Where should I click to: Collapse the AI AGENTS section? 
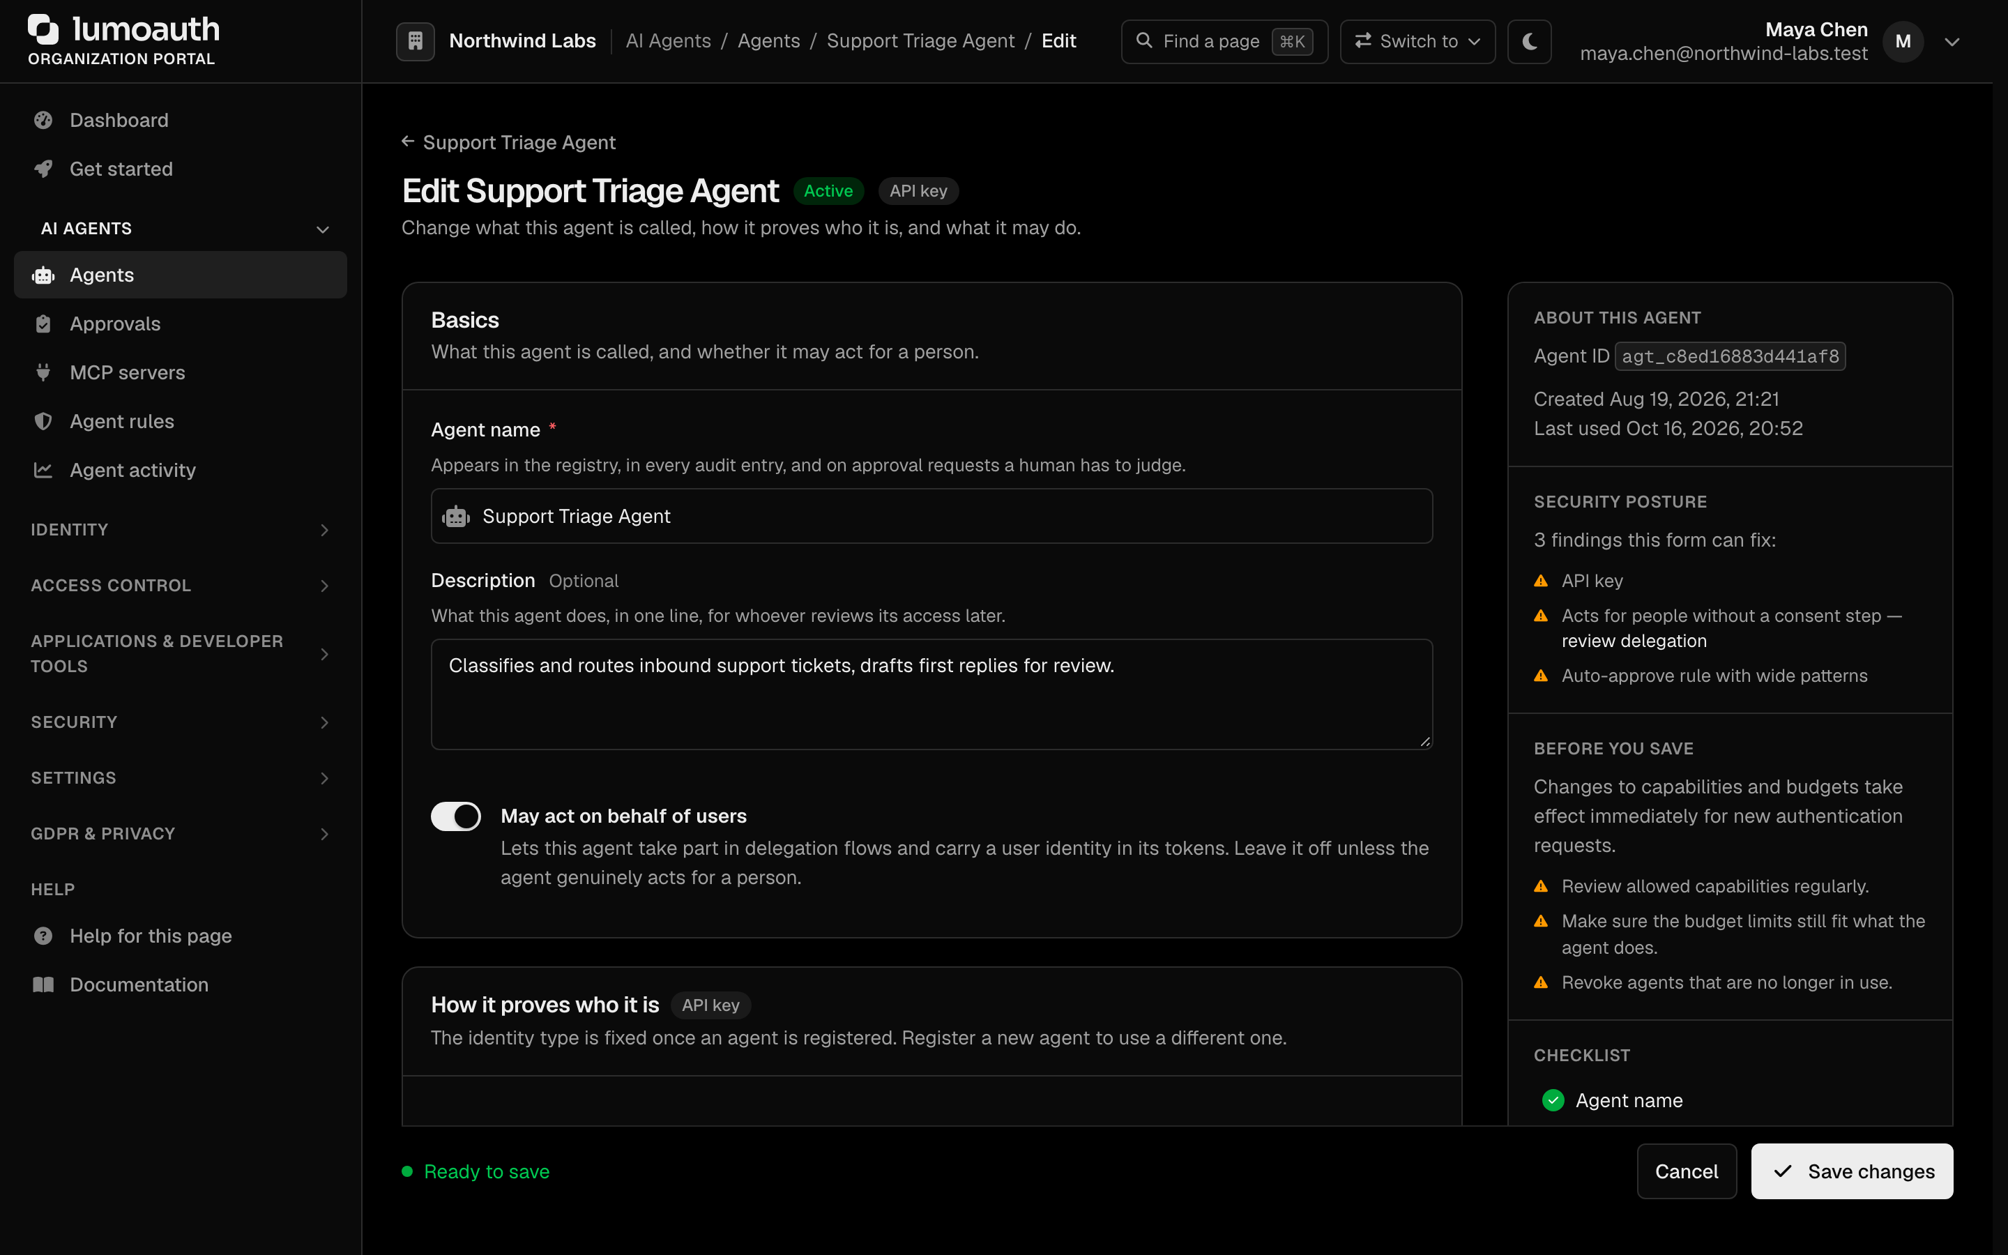[x=180, y=228]
